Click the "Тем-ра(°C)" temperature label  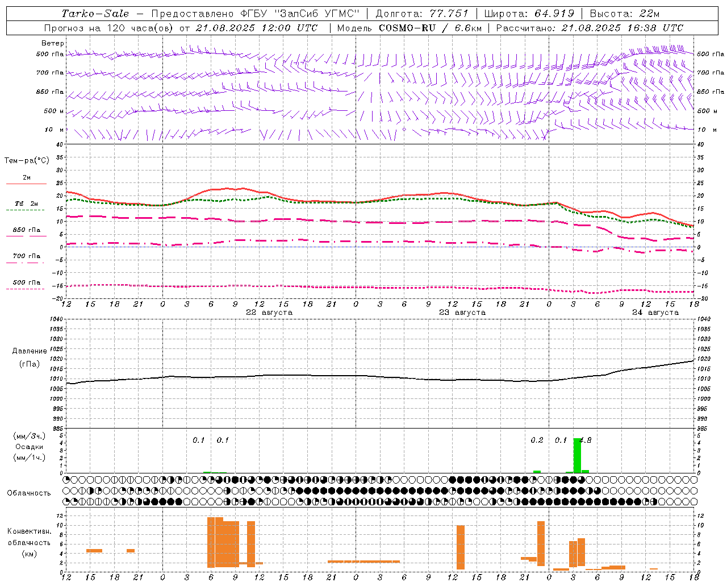click(27, 161)
